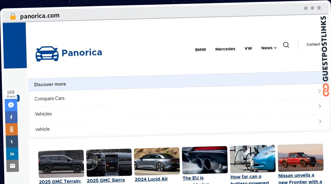Click the Discover more heading
This screenshot has height=184, width=331.
(50, 84)
